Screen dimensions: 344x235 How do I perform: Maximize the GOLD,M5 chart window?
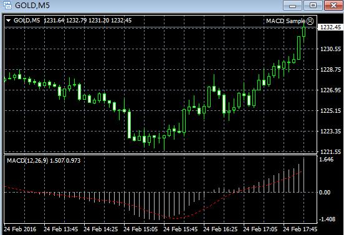(313, 6)
